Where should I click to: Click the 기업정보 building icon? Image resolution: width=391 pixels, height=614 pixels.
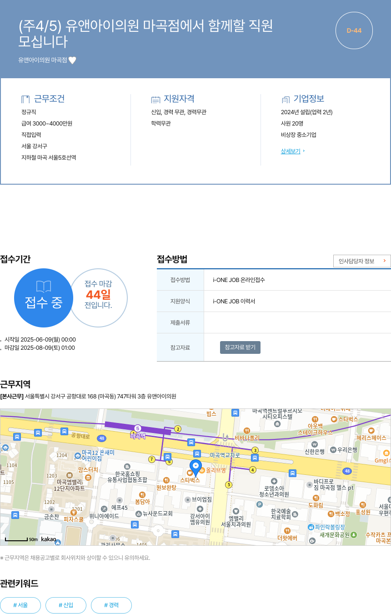coord(286,99)
